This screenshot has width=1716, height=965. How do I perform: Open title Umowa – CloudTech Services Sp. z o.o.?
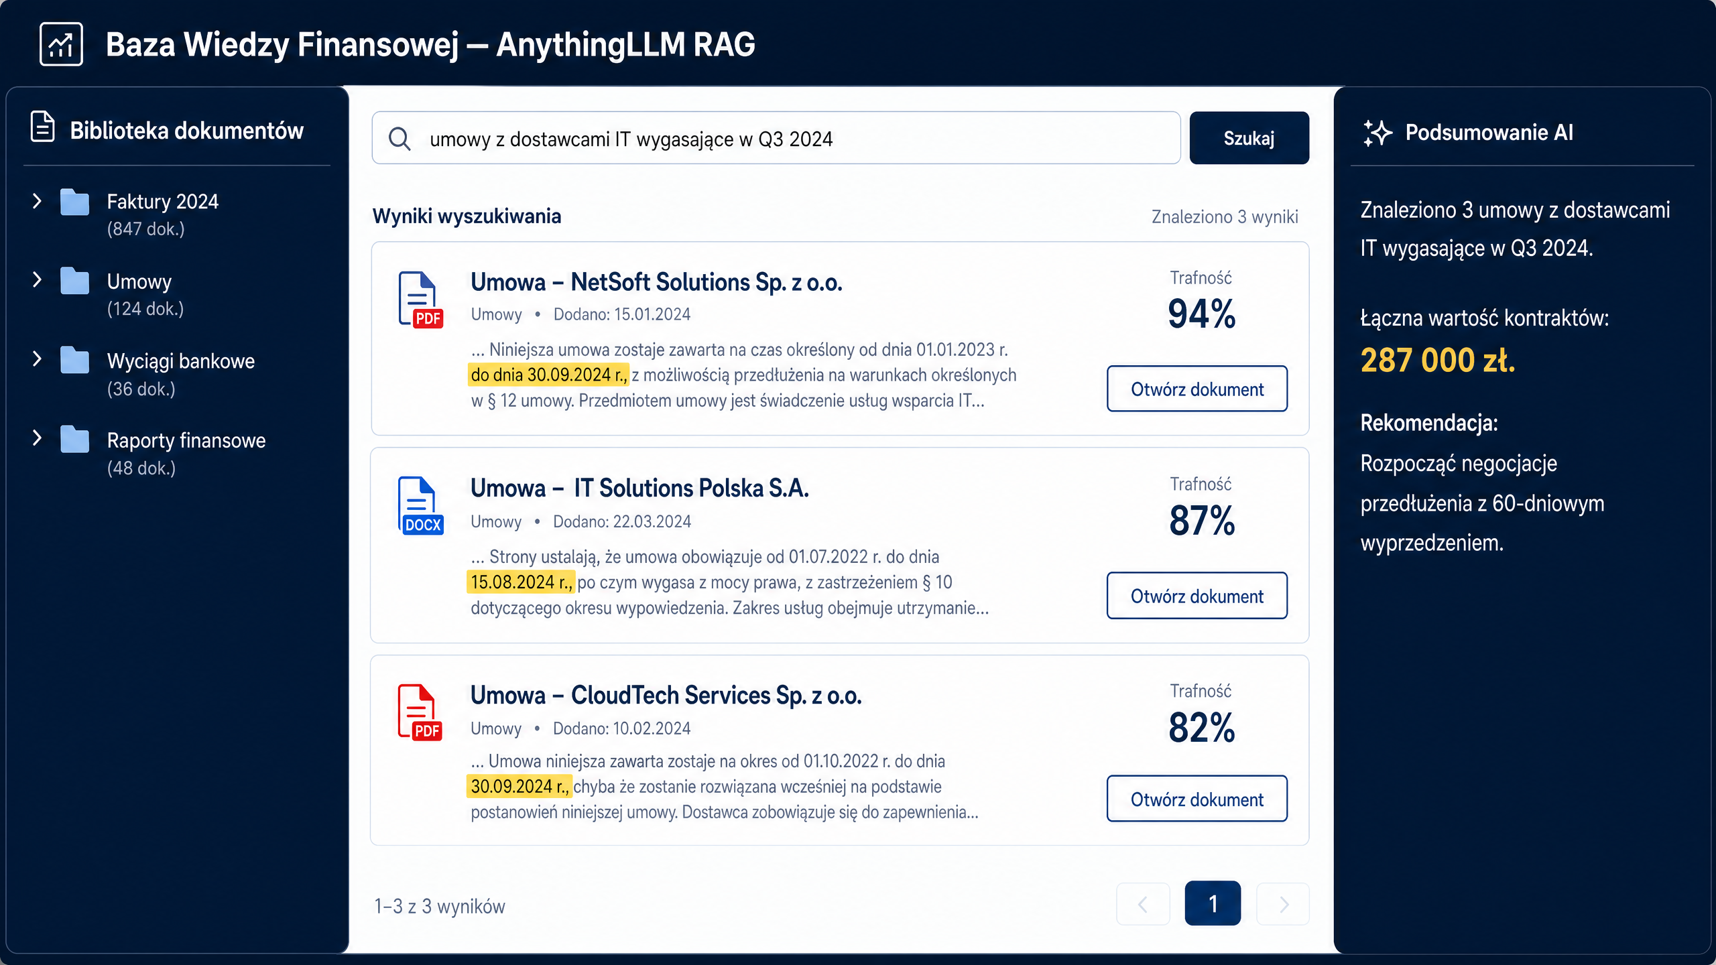point(666,696)
